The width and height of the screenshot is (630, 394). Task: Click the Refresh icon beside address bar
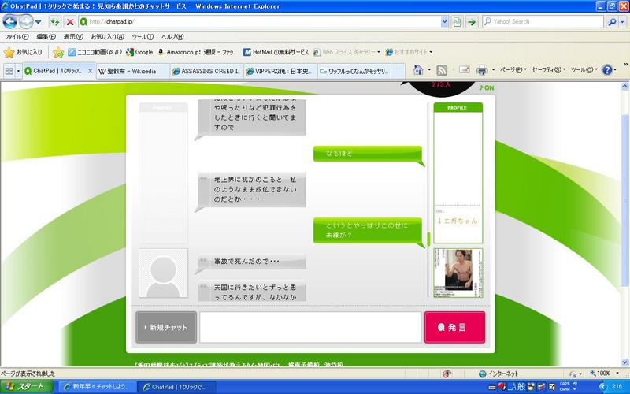tap(55, 22)
